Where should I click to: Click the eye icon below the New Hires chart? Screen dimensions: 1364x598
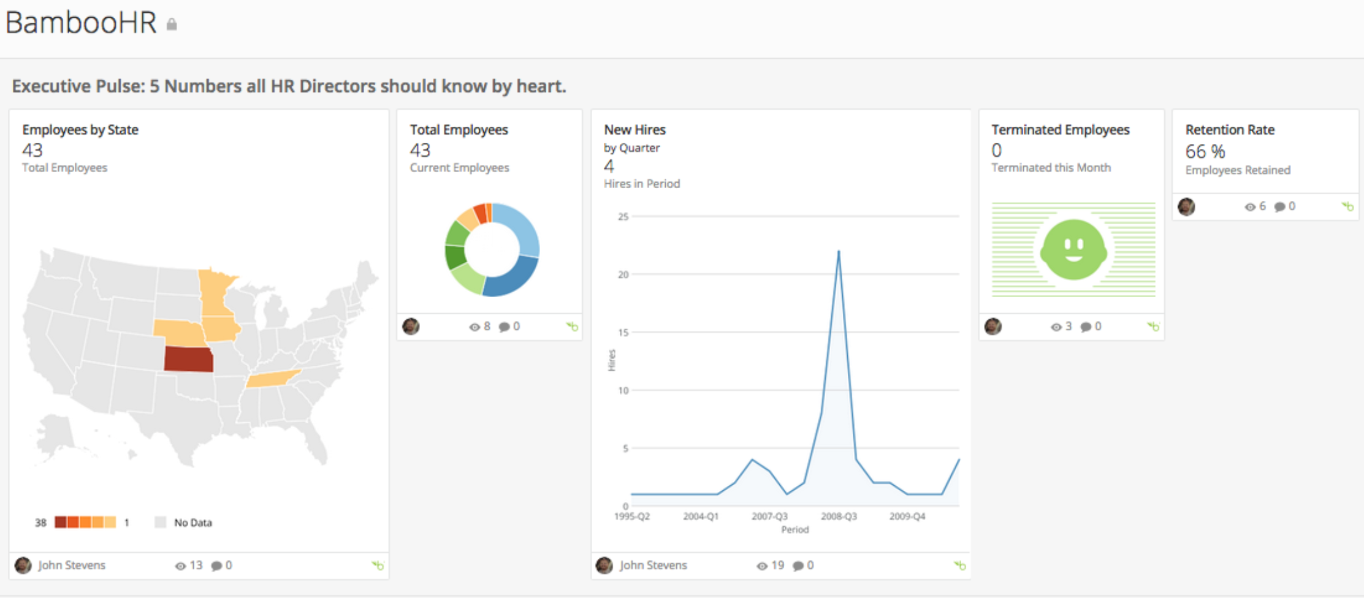point(762,566)
